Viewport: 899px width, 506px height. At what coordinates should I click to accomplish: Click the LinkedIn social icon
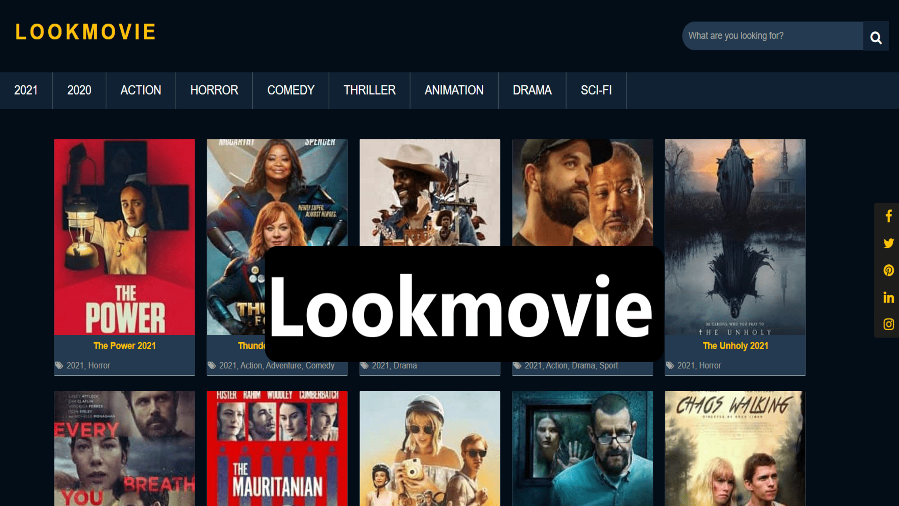click(888, 297)
